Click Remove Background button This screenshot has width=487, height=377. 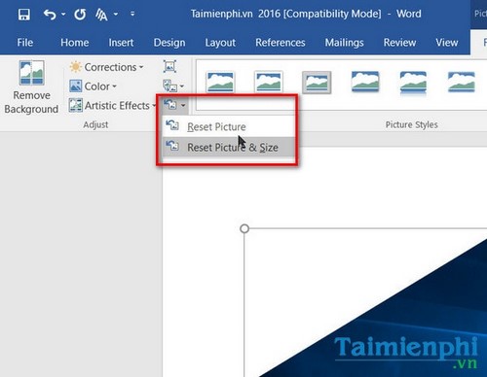click(x=31, y=87)
